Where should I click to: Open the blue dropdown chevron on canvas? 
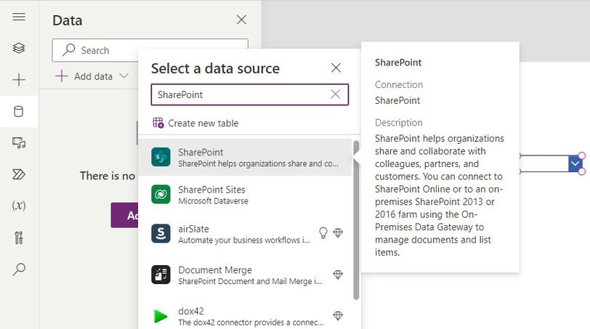coord(575,164)
